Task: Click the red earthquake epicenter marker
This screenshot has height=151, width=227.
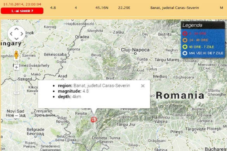Action: 94,120
